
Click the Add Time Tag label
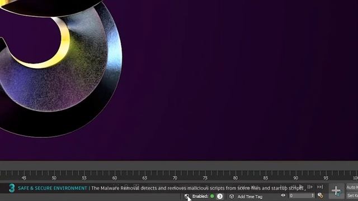[250, 197]
